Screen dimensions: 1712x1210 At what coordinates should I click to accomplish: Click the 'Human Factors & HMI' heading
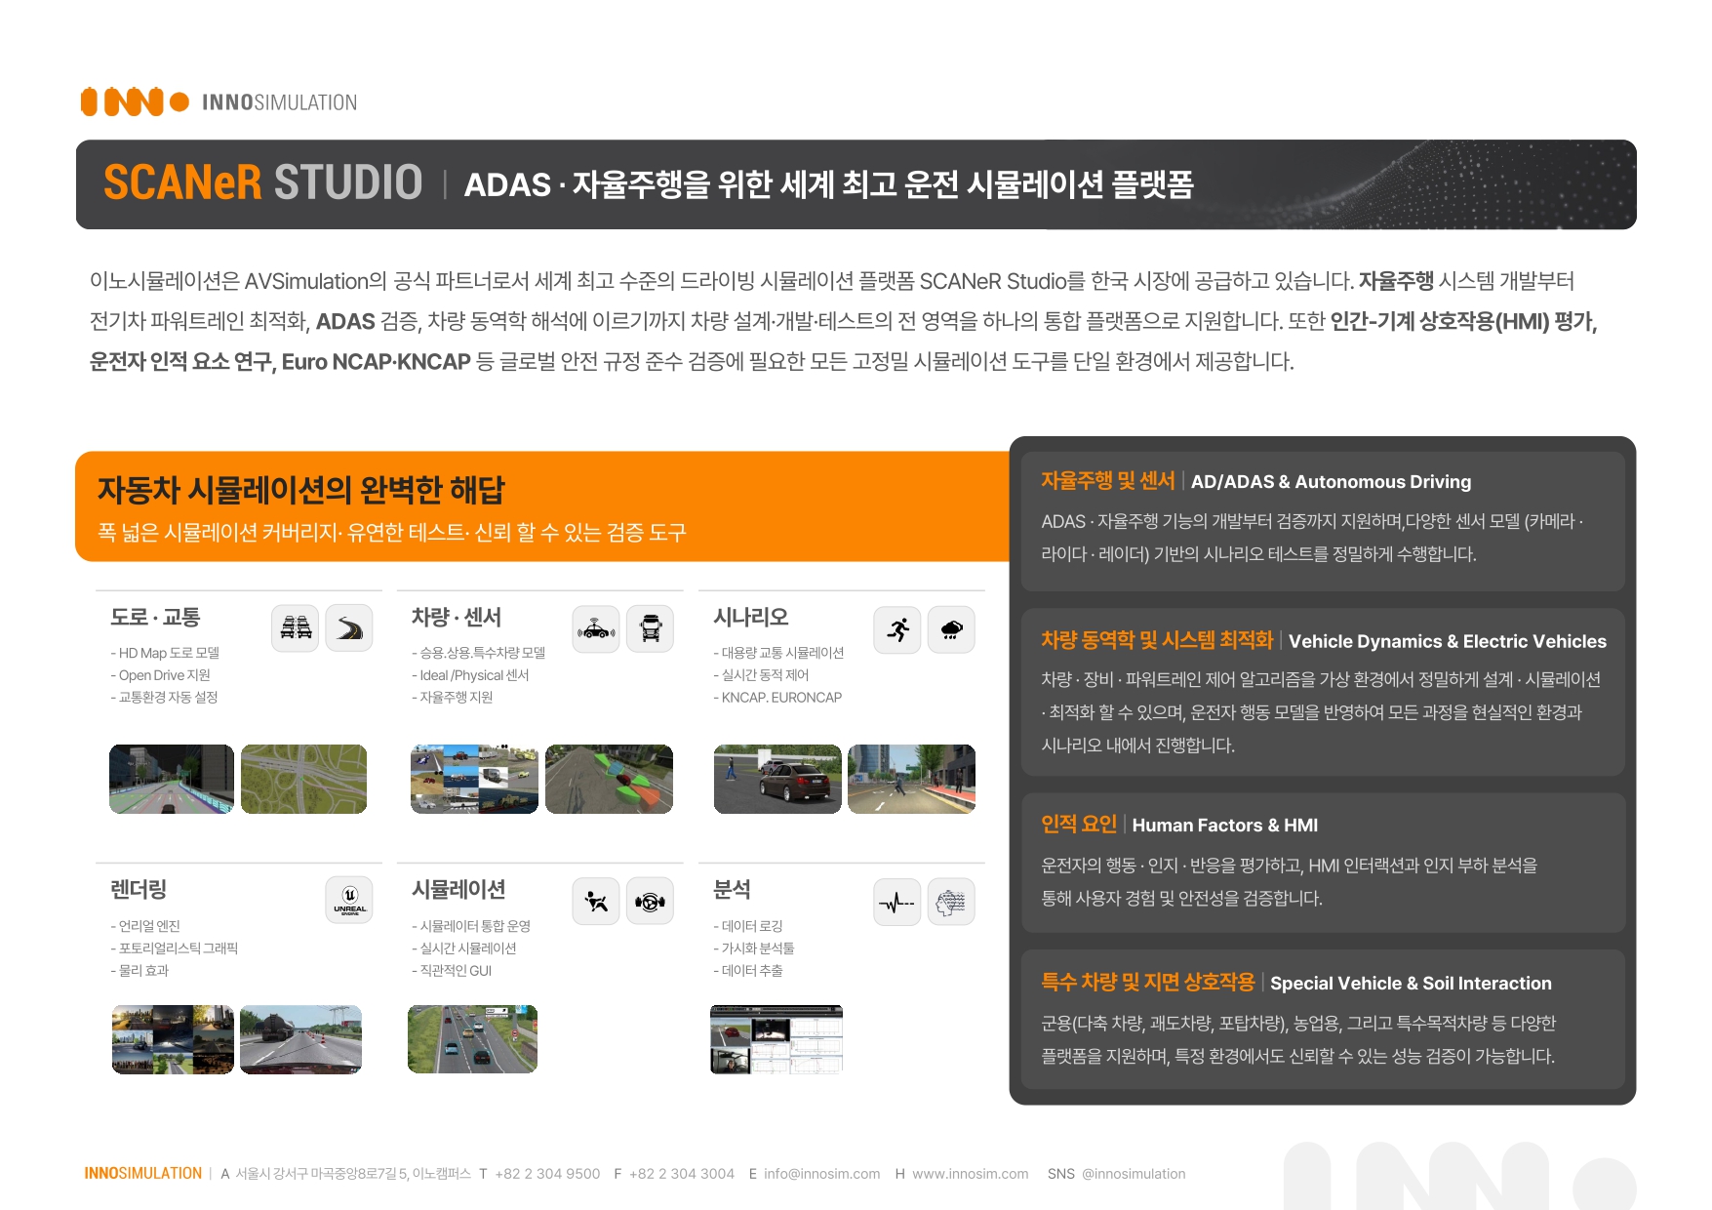coord(1225,825)
